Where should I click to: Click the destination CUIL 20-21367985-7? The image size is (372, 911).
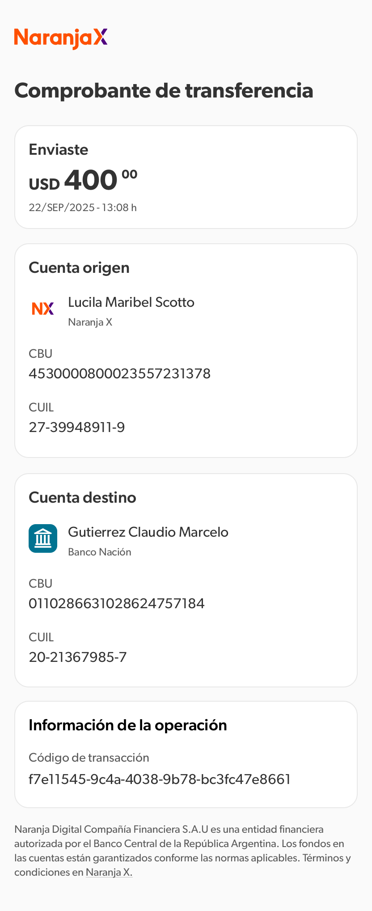(x=78, y=657)
